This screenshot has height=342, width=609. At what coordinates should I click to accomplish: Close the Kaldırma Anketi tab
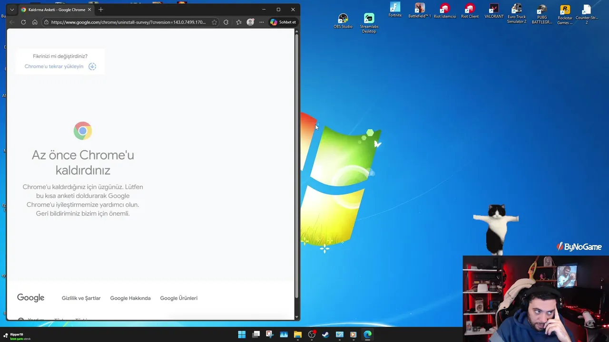pyautogui.click(x=89, y=9)
